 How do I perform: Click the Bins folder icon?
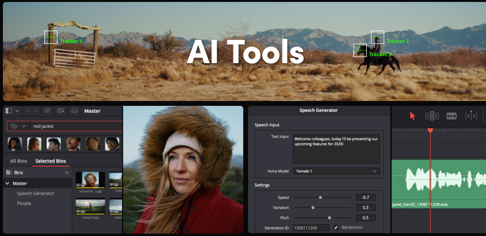[x=9, y=172]
